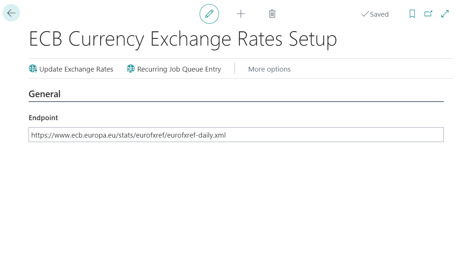Click the ECB Currency Exchange Rates Setup title
Viewport: 475px width, 267px height.
[x=183, y=39]
